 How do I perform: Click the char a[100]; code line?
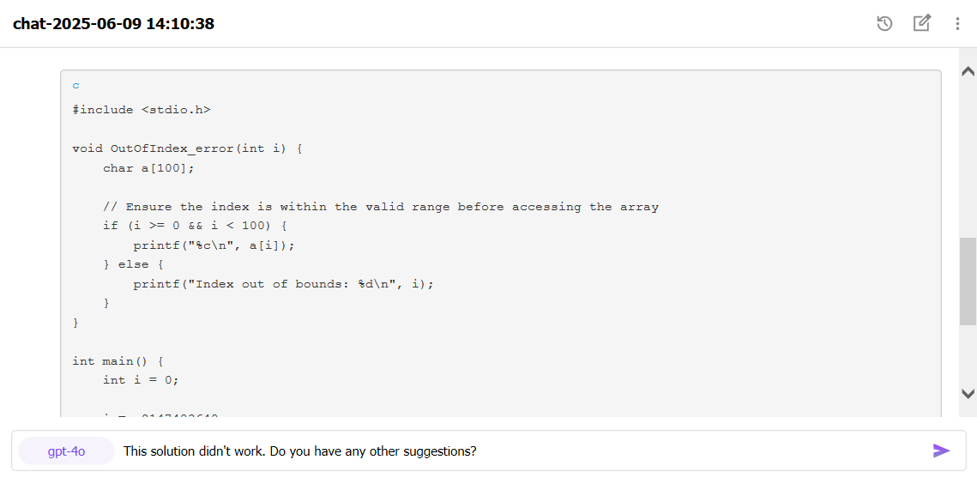coord(149,168)
